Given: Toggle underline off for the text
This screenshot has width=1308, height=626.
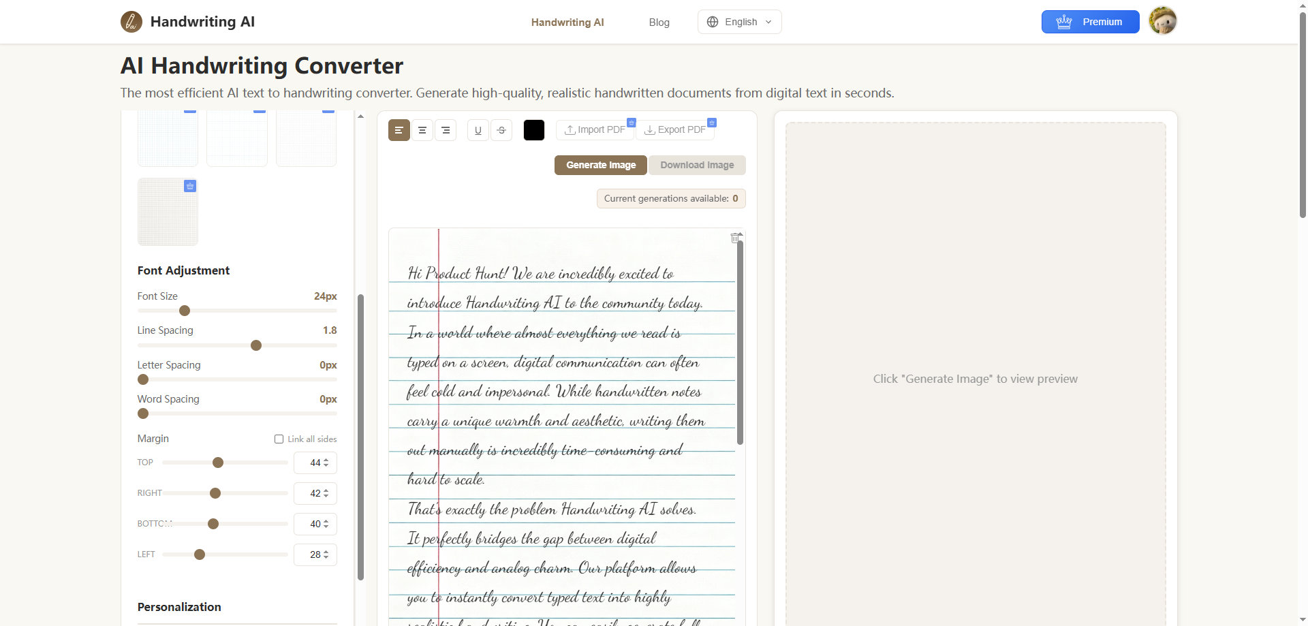Looking at the screenshot, I should (x=478, y=130).
